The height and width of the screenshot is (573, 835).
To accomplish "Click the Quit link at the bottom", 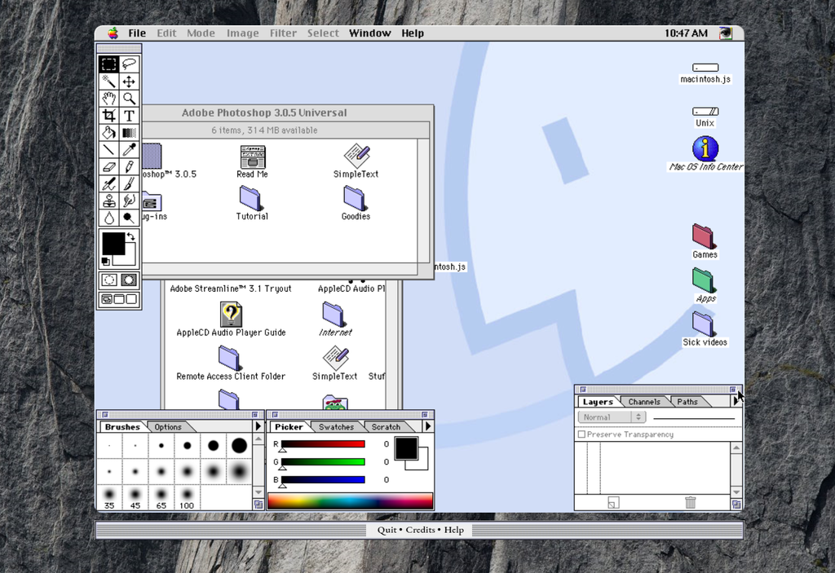I will [x=387, y=530].
